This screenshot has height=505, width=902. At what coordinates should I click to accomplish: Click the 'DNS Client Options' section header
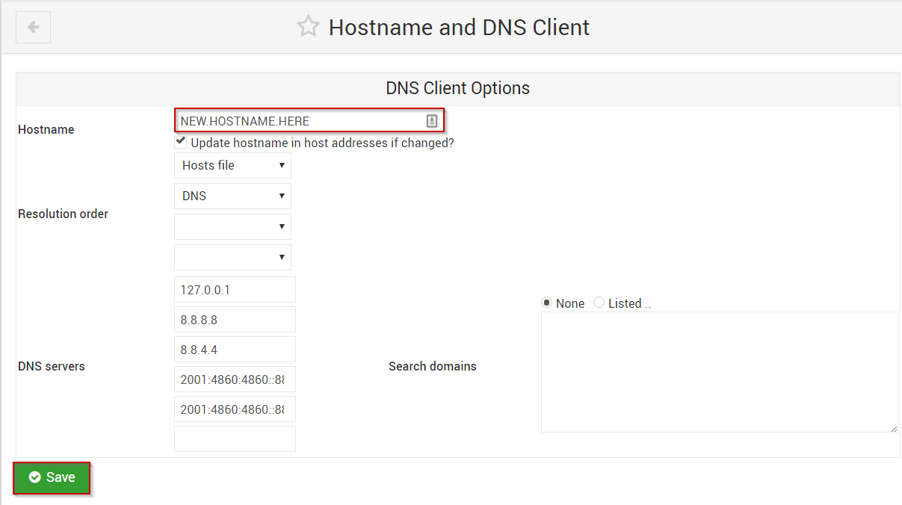(457, 88)
